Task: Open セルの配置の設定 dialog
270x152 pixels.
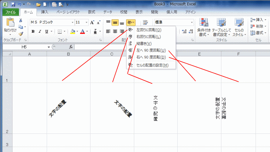Action: pos(151,65)
